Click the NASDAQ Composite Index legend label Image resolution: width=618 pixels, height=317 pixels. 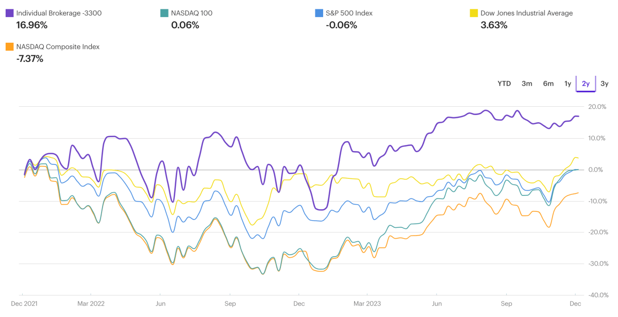tap(58, 46)
